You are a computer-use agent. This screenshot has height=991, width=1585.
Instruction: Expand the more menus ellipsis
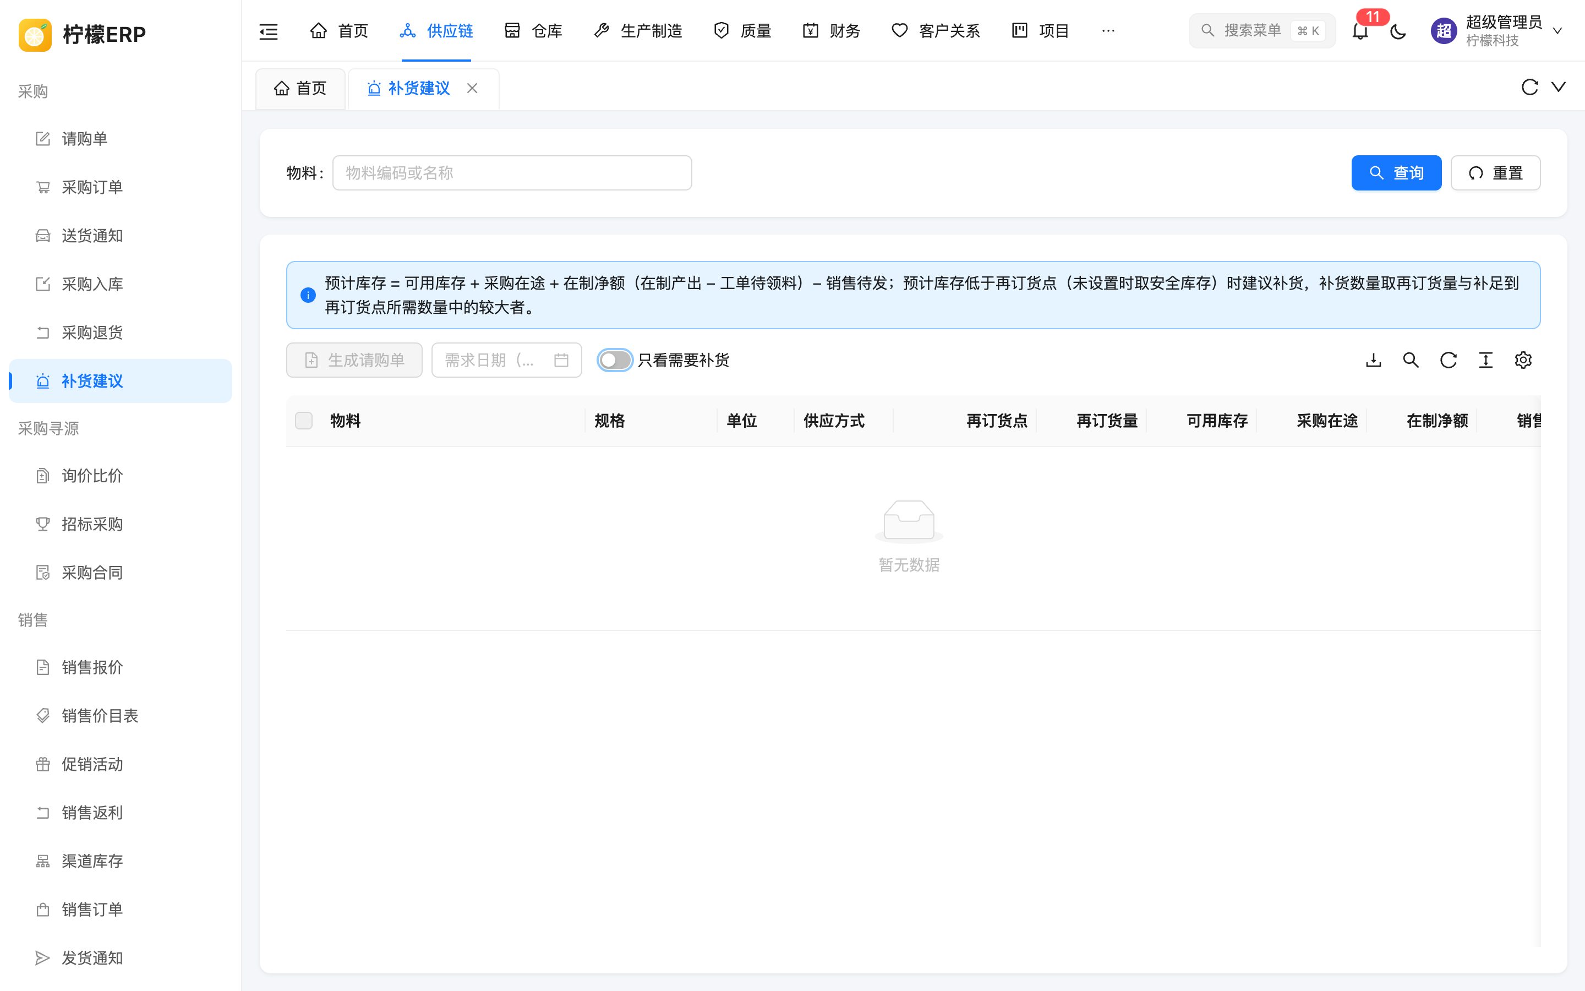pyautogui.click(x=1108, y=31)
